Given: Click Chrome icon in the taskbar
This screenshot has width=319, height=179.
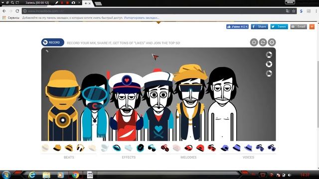Looking at the screenshot, I should tap(75, 175).
